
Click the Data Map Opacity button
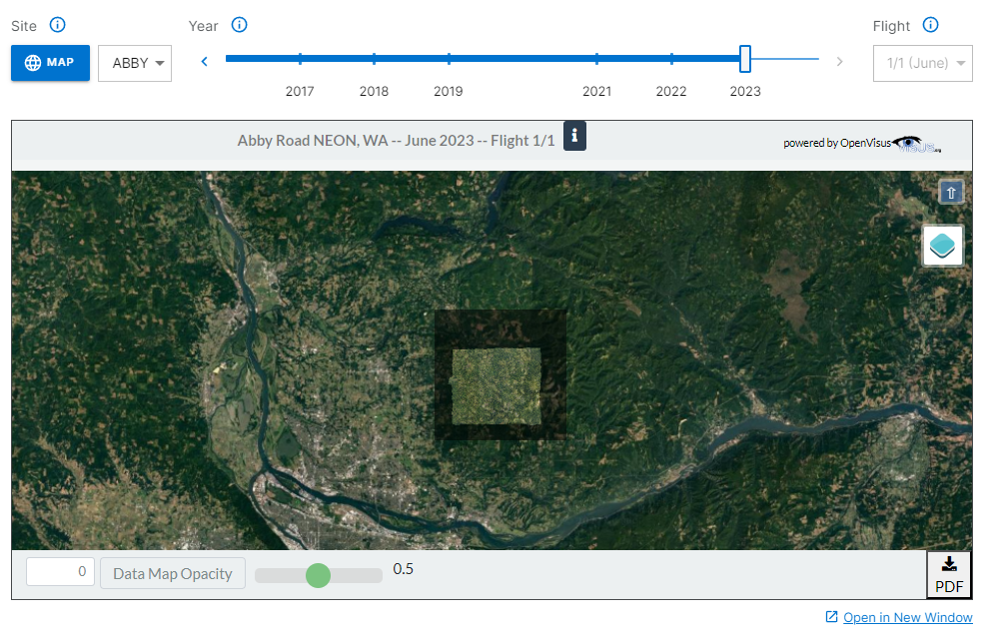(x=172, y=573)
